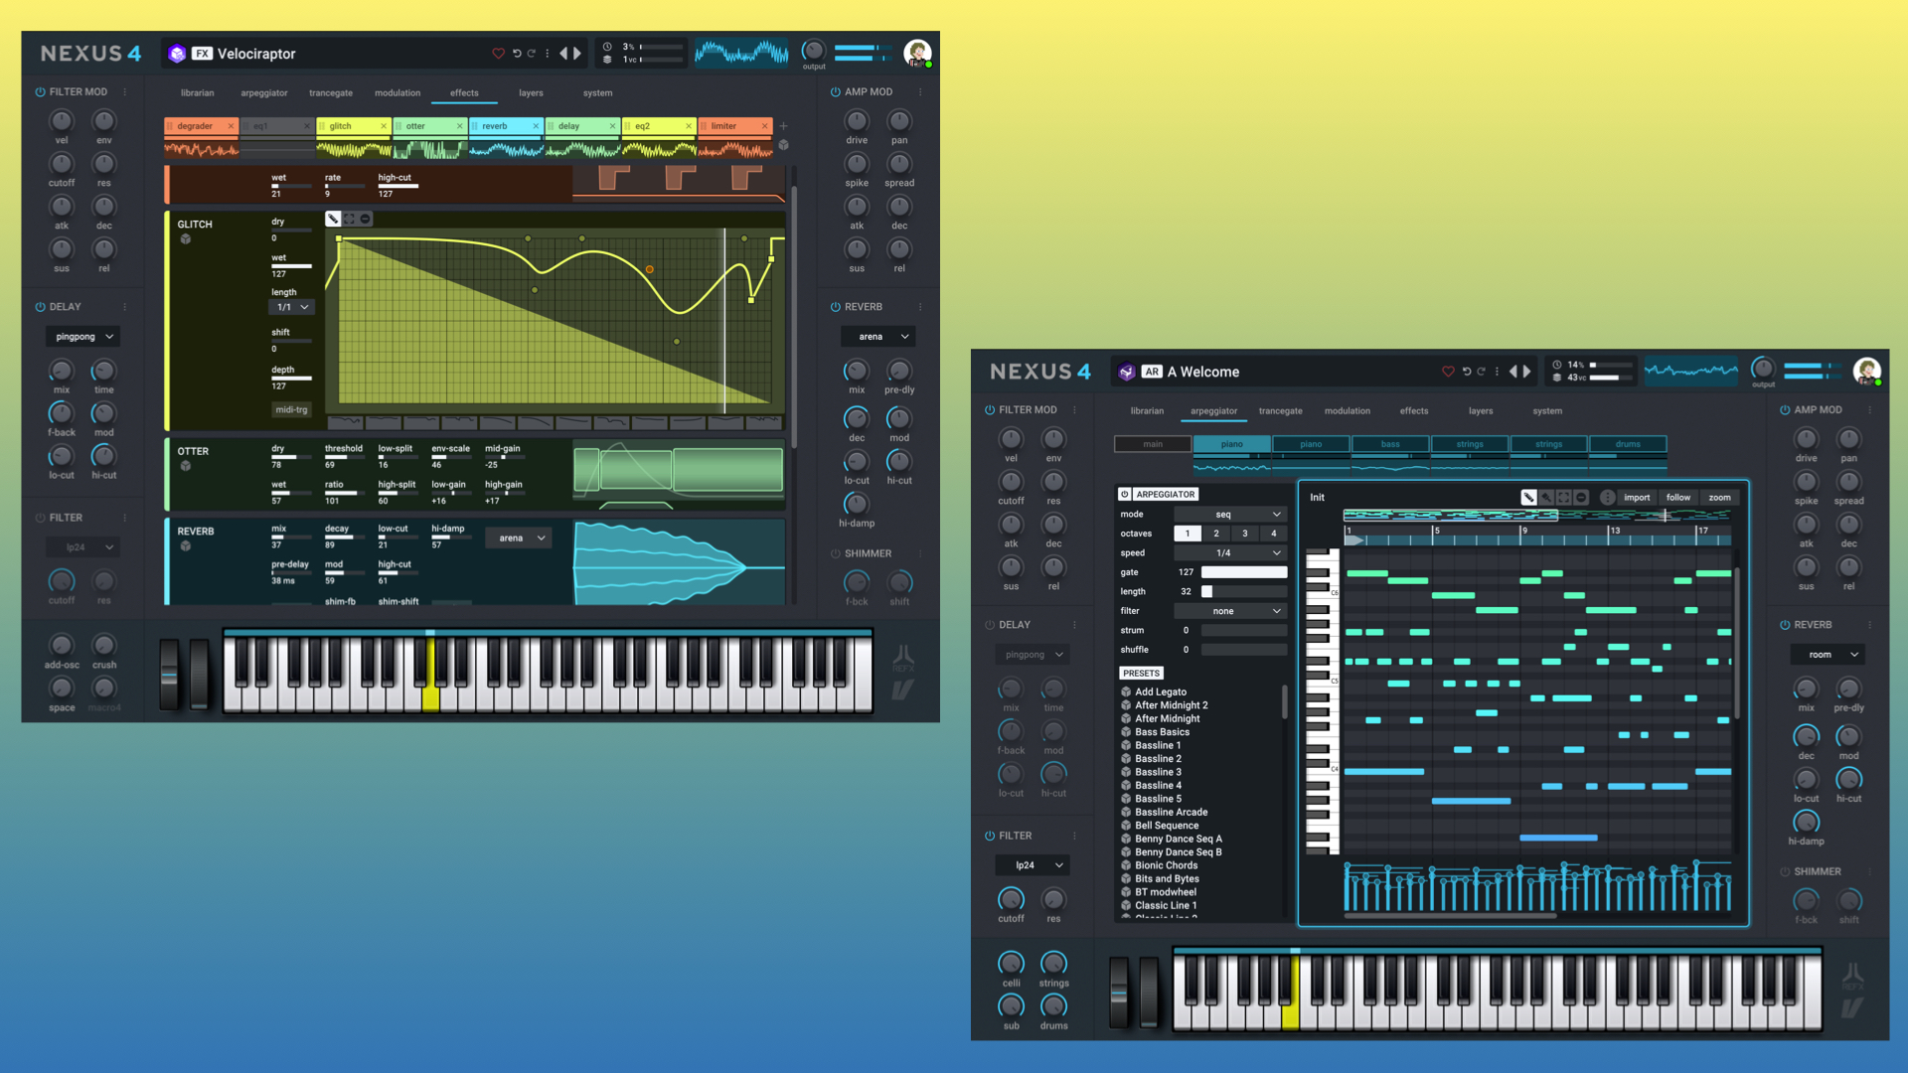1908x1073 pixels.
Task: Open the arpeggiator mode seq dropdown
Action: point(1230,515)
